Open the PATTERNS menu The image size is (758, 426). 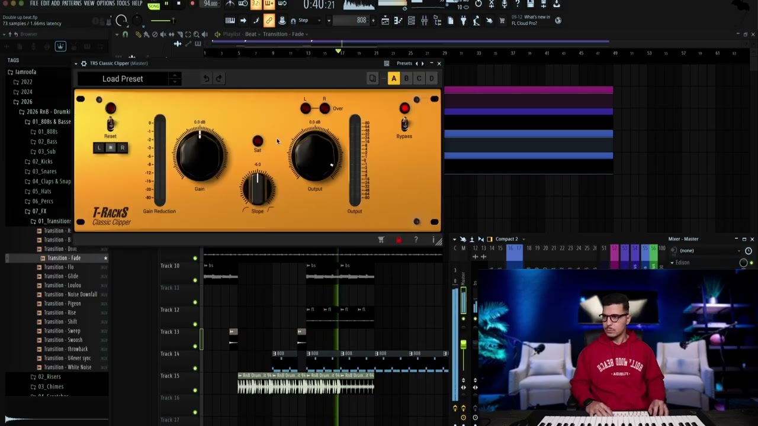coord(72,4)
